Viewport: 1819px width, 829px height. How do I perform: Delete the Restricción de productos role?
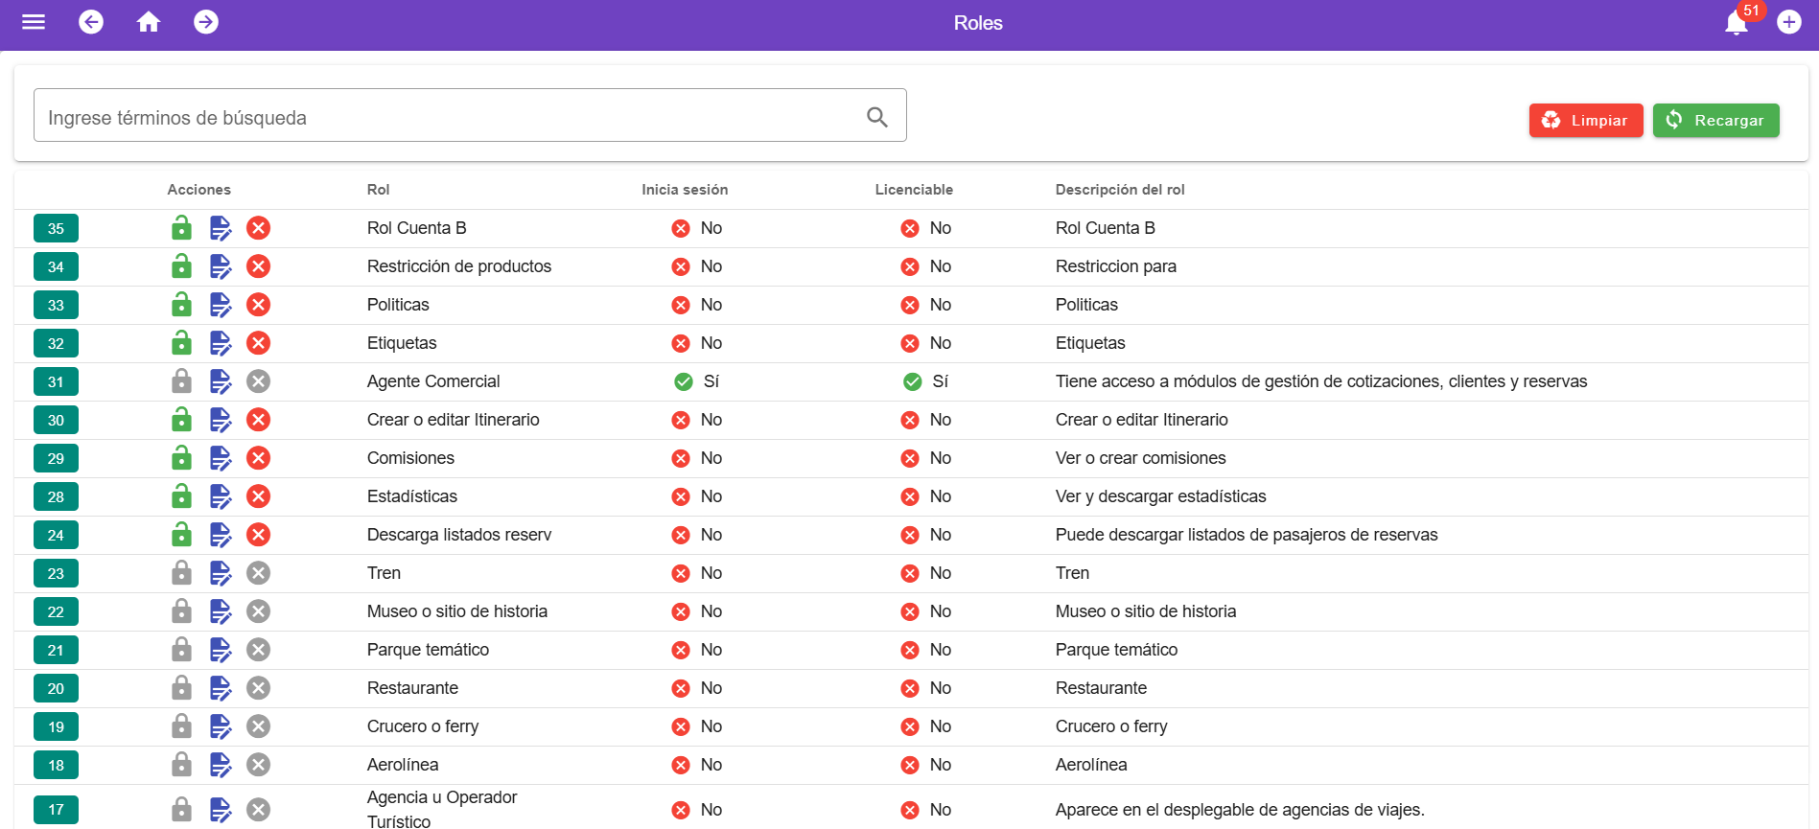pos(258,266)
